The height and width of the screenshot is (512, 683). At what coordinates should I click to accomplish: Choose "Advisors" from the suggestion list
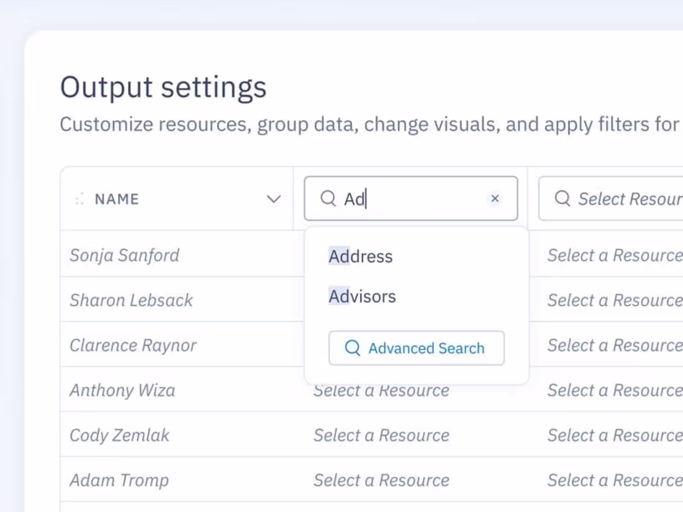362,296
